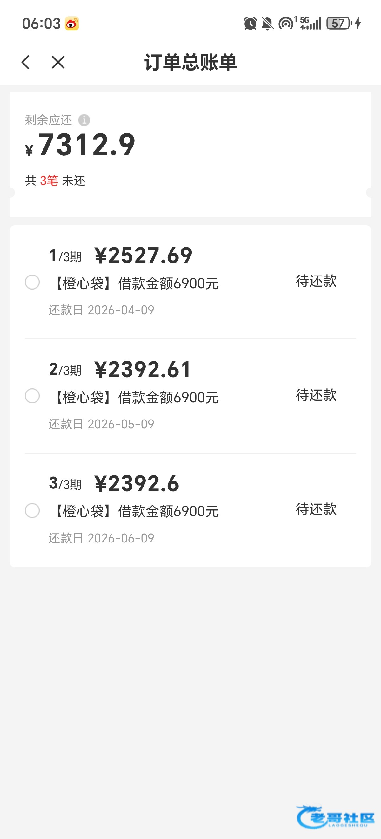Viewport: 381px width, 839px height.
Task: Tap the hotspot status icon
Action: (x=286, y=24)
